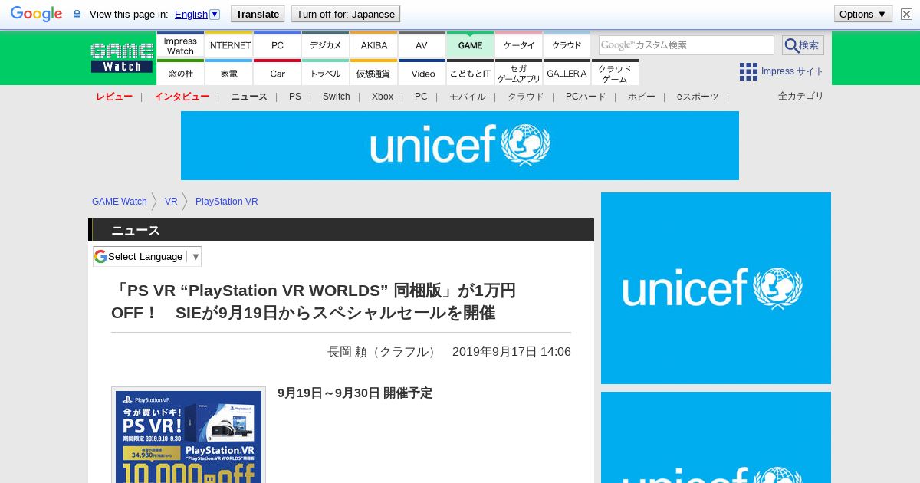Open the Video tab
Image resolution: width=920 pixels, height=483 pixels.
tap(422, 73)
